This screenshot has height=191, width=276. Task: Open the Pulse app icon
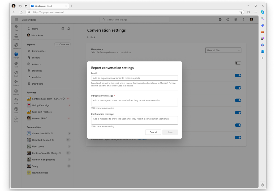click(x=16, y=101)
